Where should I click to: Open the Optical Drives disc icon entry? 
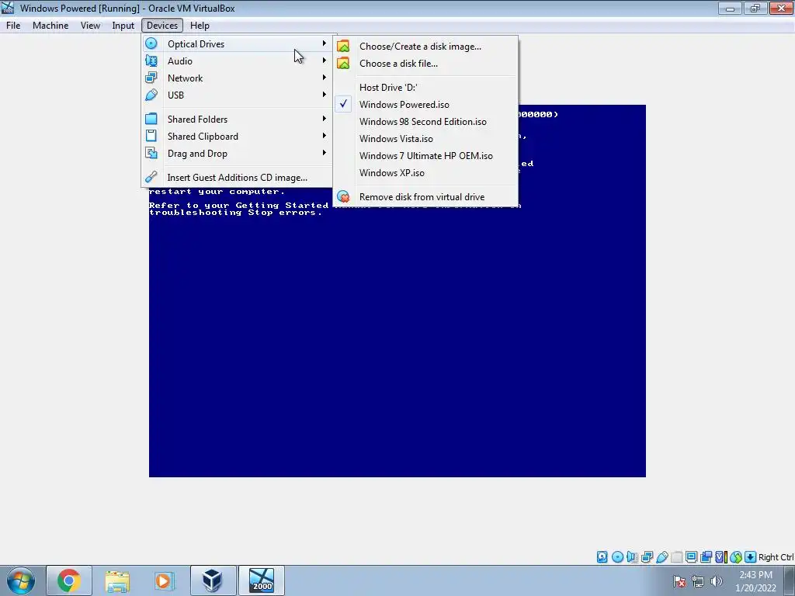tap(151, 43)
